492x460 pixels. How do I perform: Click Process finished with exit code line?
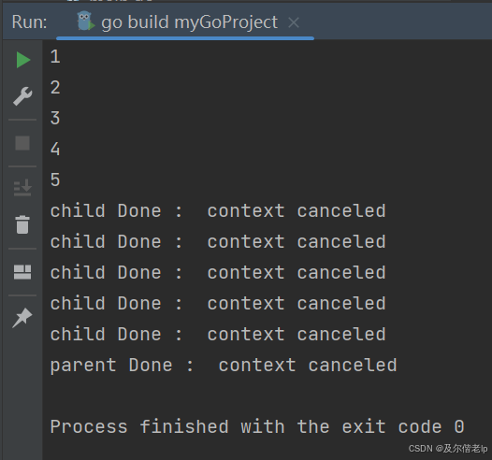pyautogui.click(x=257, y=426)
